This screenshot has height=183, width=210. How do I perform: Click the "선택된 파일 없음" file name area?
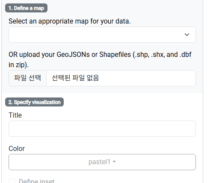tap(75, 78)
